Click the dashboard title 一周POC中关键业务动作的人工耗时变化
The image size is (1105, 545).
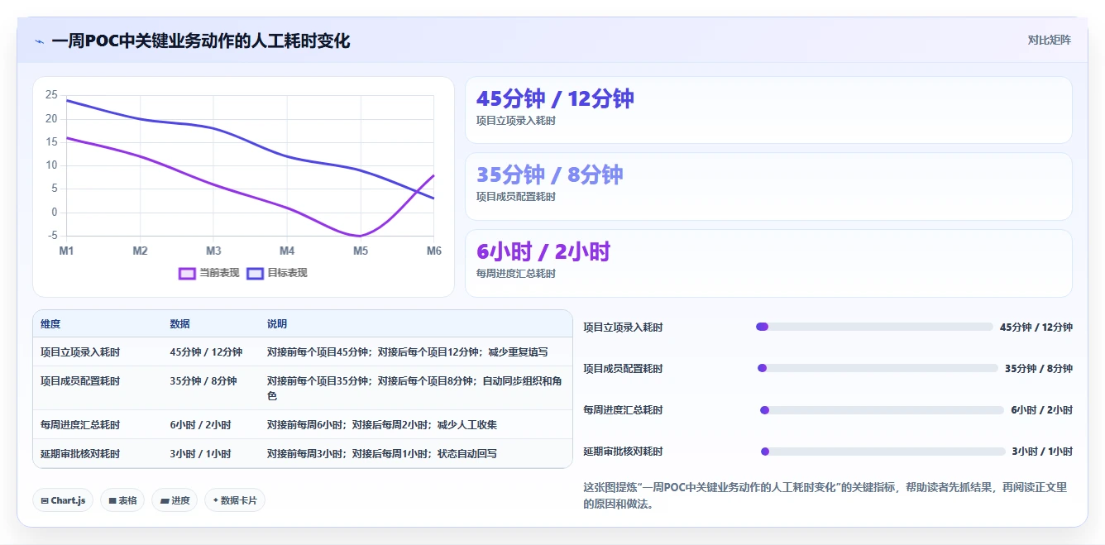[201, 41]
